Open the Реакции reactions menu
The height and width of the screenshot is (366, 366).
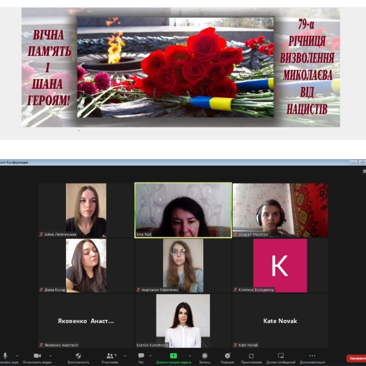pos(227,356)
